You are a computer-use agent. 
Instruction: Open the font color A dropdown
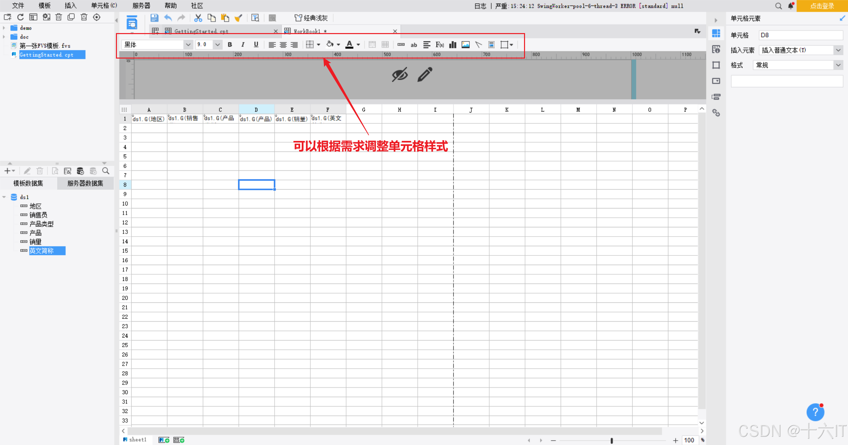pyautogui.click(x=358, y=45)
